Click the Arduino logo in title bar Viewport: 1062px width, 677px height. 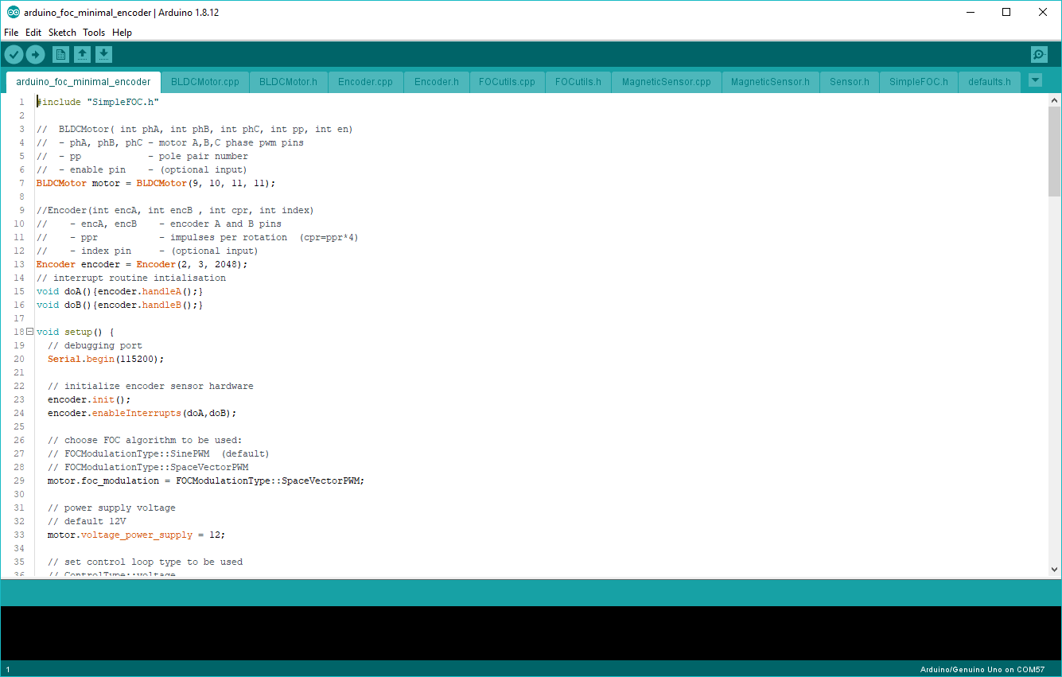[13, 12]
